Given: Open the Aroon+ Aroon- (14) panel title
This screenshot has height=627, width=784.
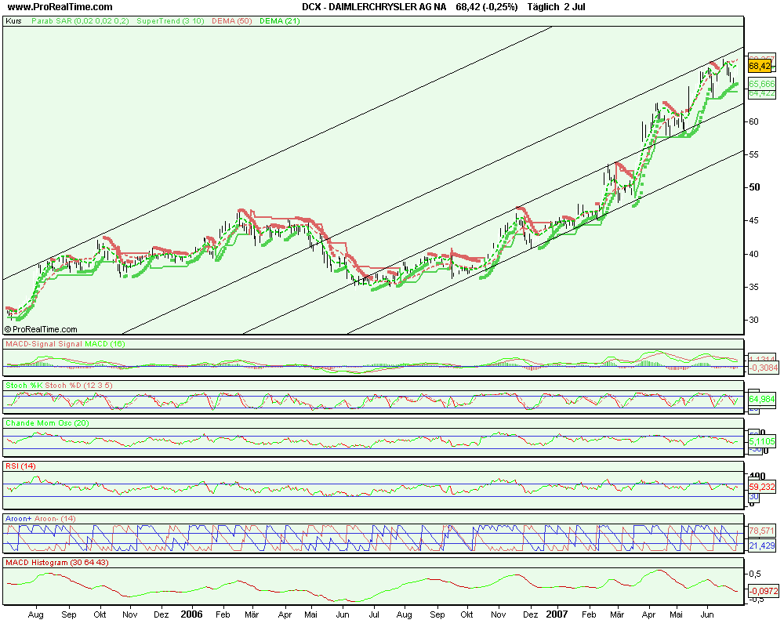Looking at the screenshot, I should (x=40, y=518).
